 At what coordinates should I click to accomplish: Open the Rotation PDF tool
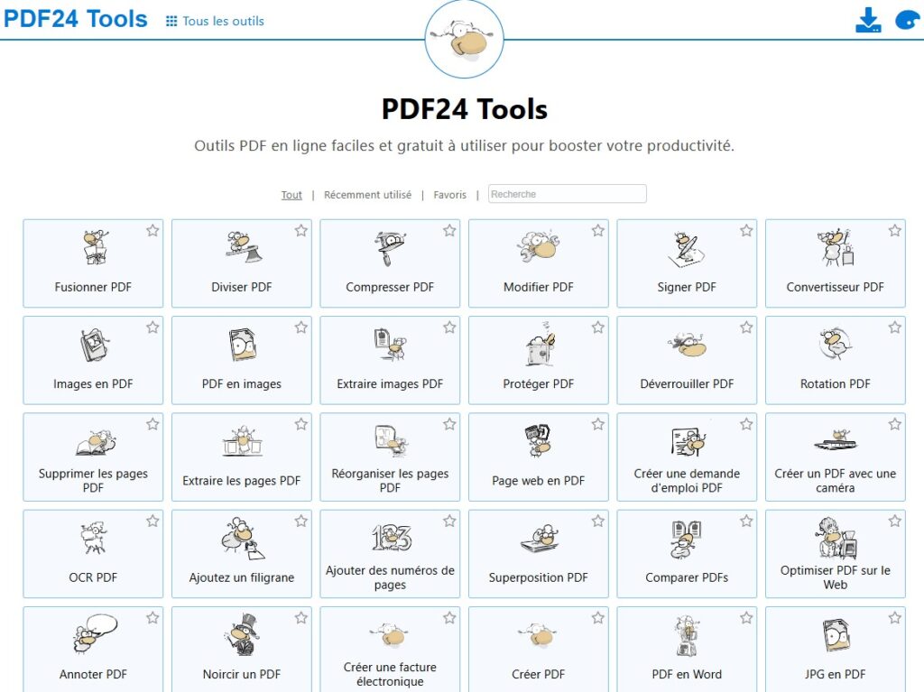(835, 359)
